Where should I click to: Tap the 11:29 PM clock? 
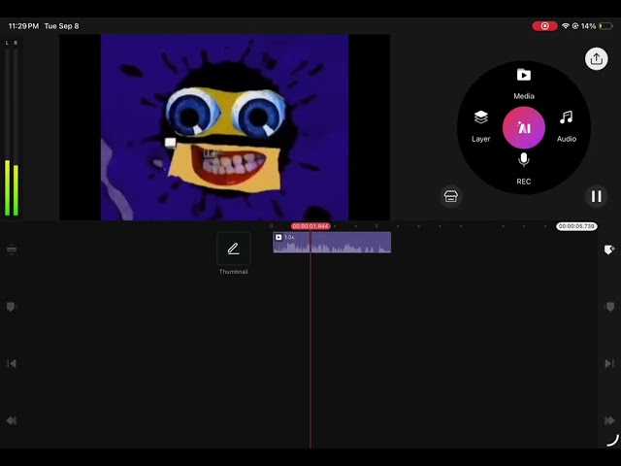(x=23, y=26)
